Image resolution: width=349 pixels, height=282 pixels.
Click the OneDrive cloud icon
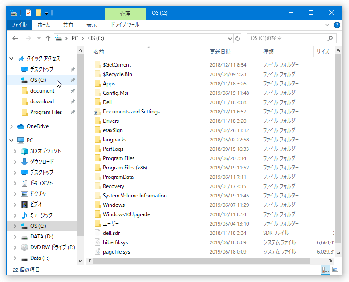[x=20, y=126]
